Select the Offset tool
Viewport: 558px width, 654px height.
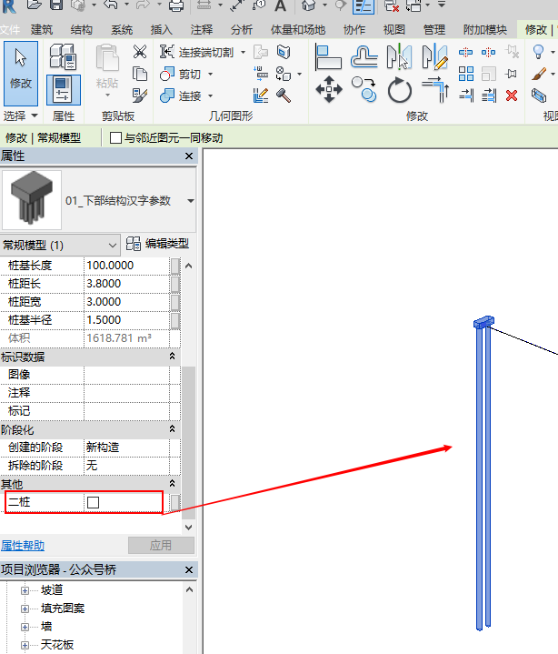coord(364,56)
